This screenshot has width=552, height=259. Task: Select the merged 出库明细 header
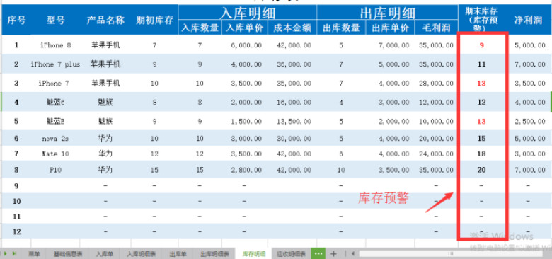click(388, 13)
